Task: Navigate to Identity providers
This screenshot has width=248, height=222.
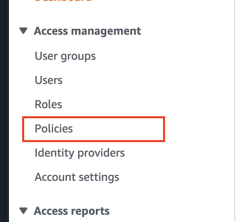Action: (80, 153)
